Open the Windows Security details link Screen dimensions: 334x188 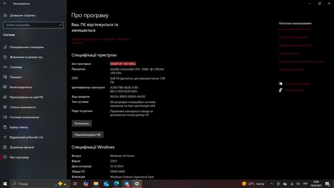click(x=101, y=41)
